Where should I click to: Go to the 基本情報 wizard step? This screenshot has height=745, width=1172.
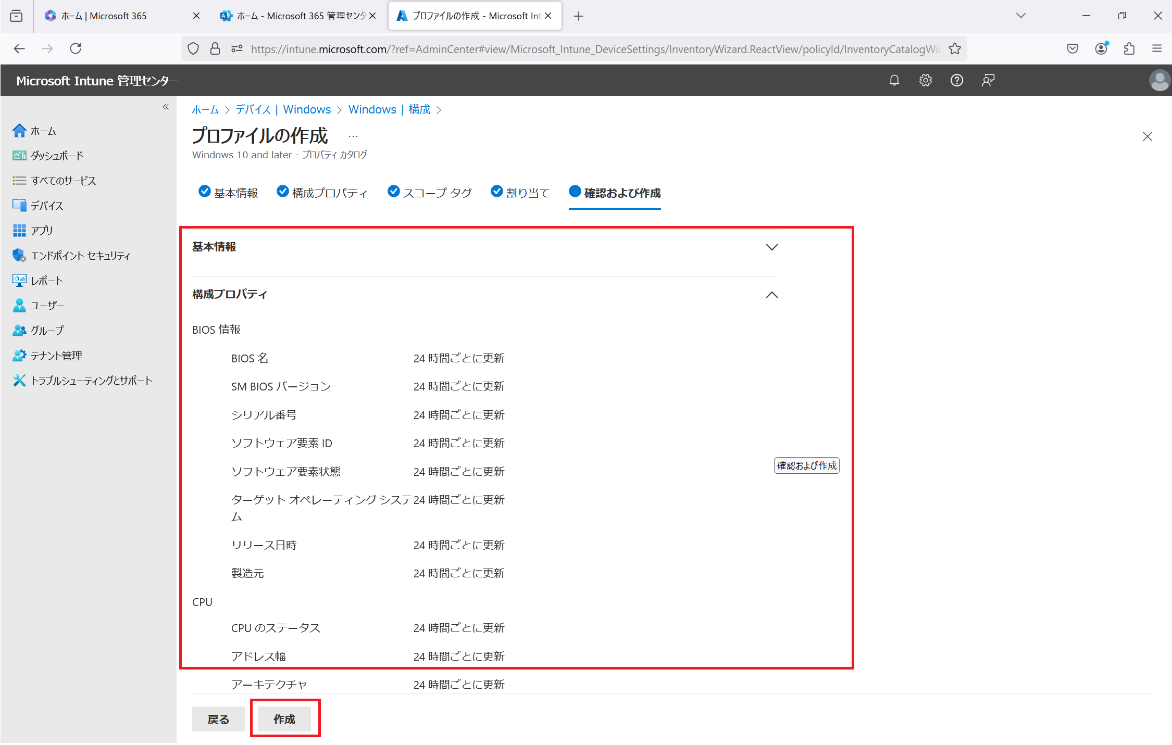point(228,193)
